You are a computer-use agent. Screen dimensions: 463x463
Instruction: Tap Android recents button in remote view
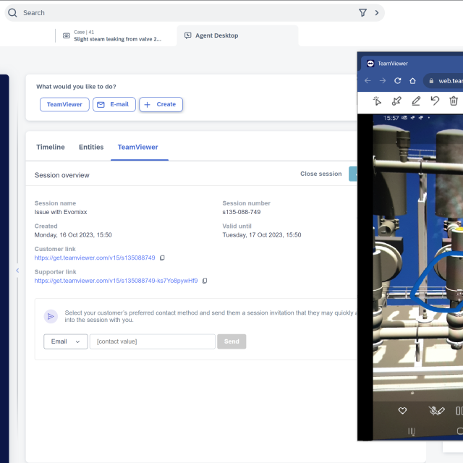point(412,431)
